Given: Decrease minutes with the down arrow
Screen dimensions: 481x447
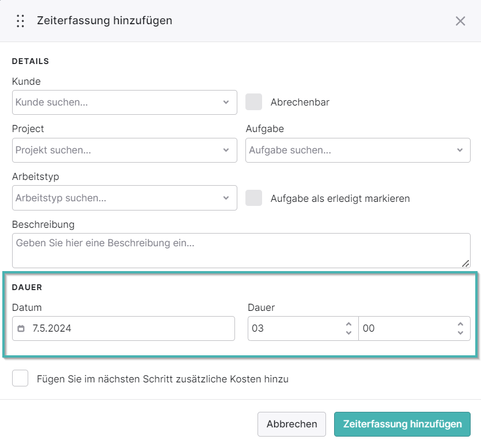Looking at the screenshot, I should [460, 333].
